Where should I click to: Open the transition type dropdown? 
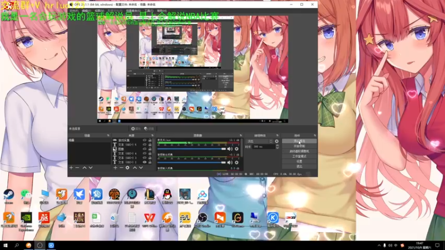pos(260,141)
